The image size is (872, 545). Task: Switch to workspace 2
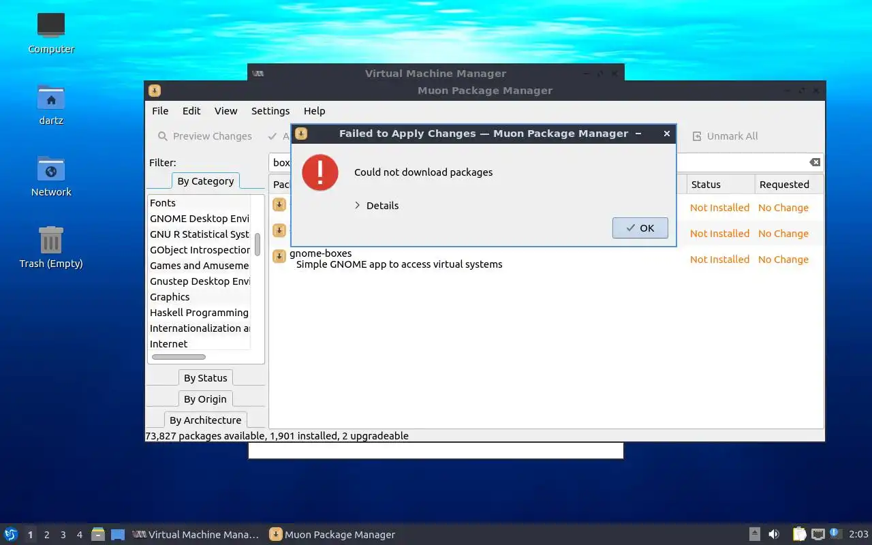46,535
